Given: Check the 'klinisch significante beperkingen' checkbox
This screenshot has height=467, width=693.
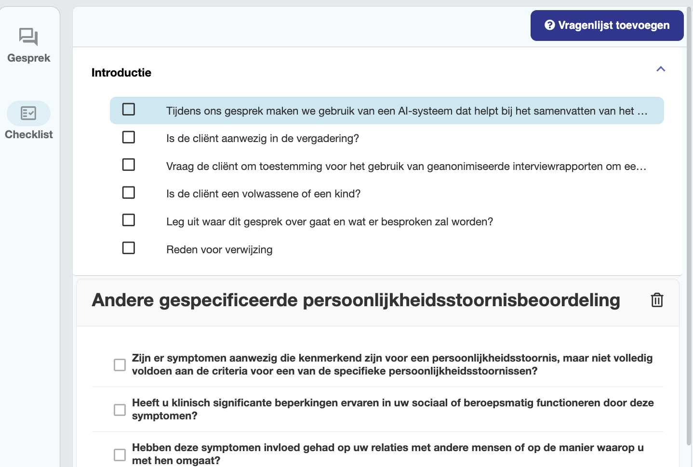Looking at the screenshot, I should pos(120,410).
